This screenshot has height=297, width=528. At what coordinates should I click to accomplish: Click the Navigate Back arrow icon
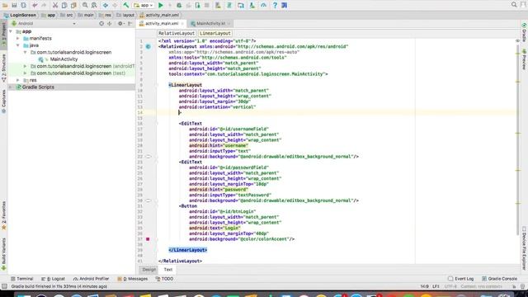(x=106, y=5)
